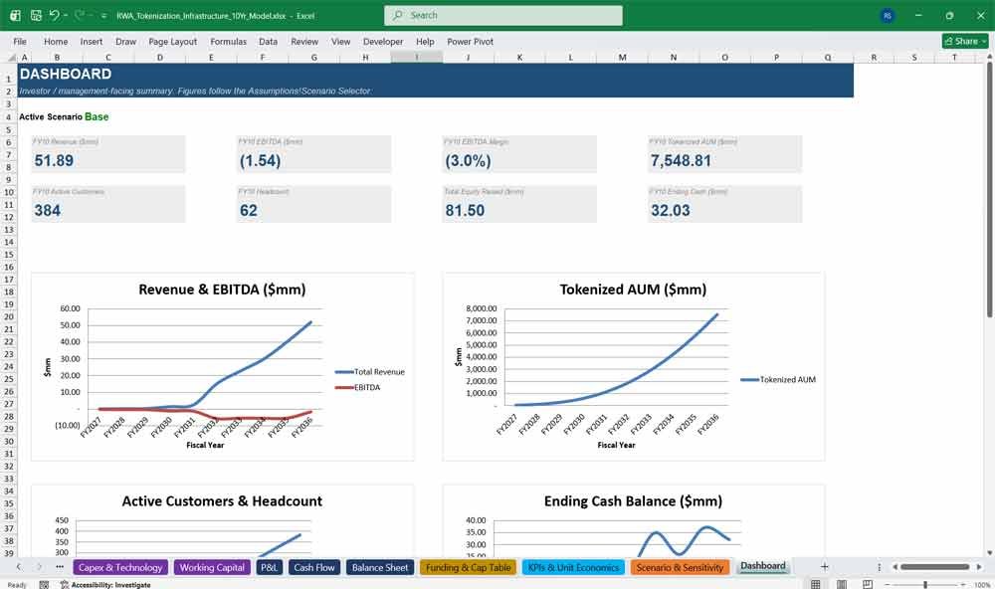Click the total equity raised value 81.50
The image size is (995, 589).
[x=465, y=210]
